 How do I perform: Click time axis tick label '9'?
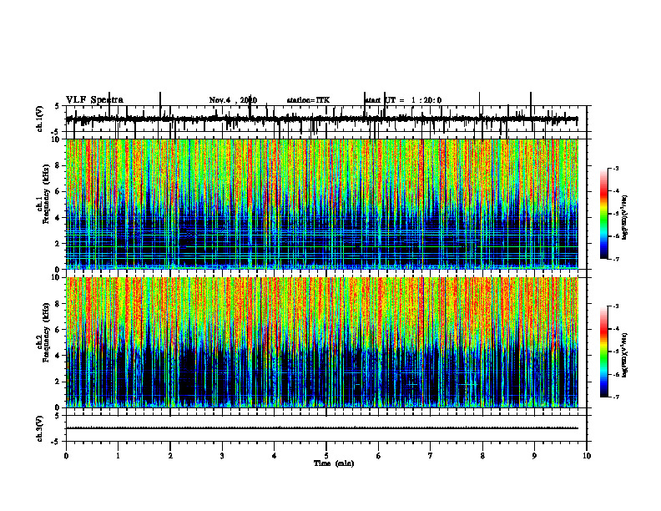(534, 456)
